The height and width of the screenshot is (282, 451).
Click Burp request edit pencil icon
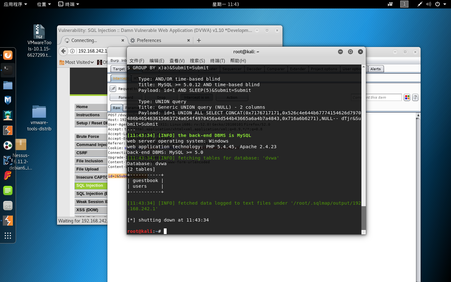pyautogui.click(x=113, y=89)
